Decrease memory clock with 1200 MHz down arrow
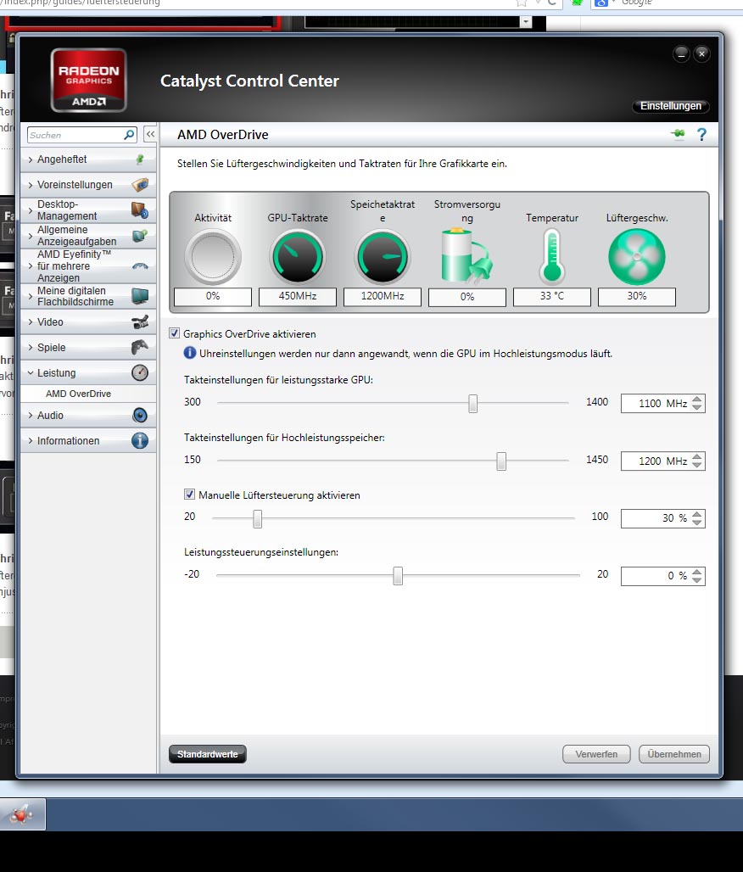This screenshot has height=872, width=743. click(x=697, y=465)
